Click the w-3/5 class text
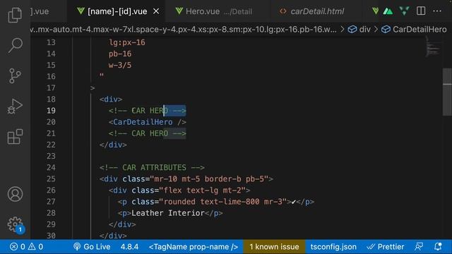 tap(120, 65)
